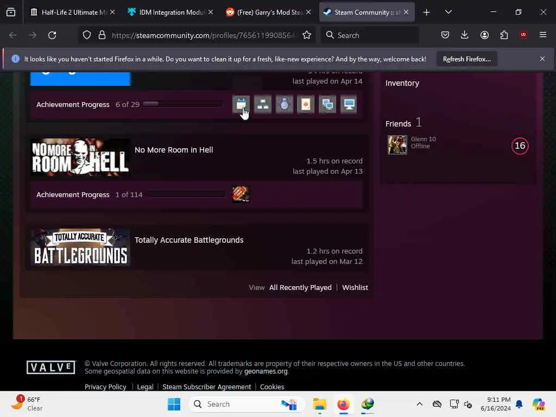Viewport: 556px width, 417px height.
Task: Click the orange card achievement icon
Action: click(x=306, y=104)
